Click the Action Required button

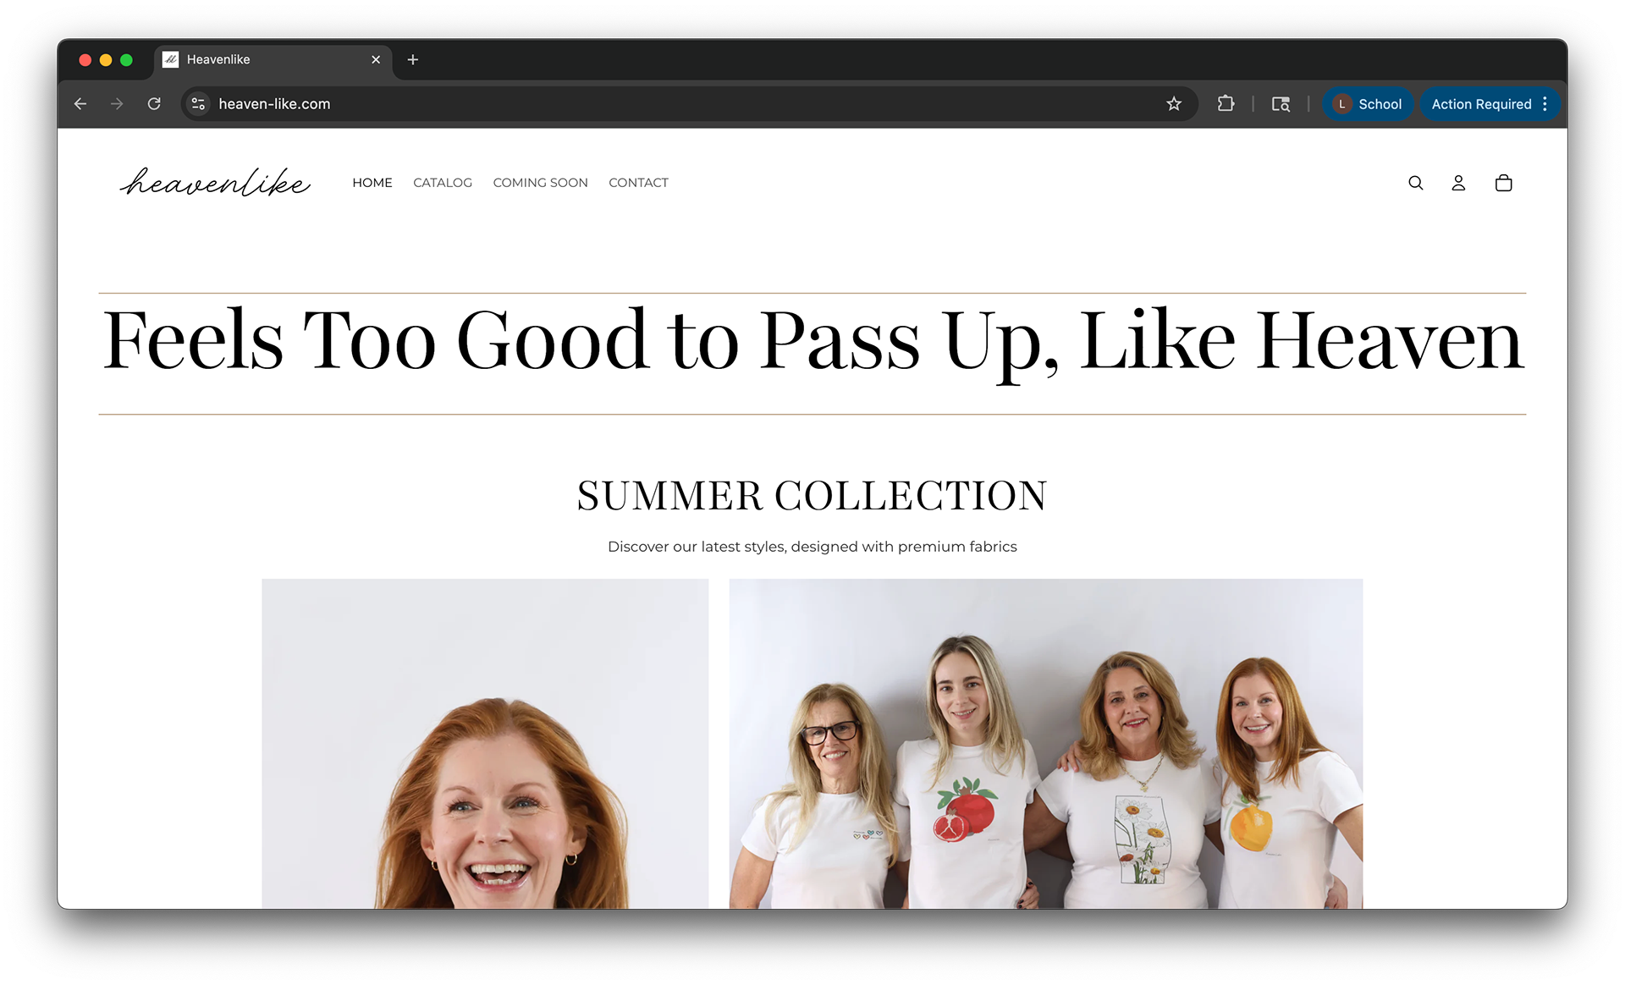[x=1480, y=104]
